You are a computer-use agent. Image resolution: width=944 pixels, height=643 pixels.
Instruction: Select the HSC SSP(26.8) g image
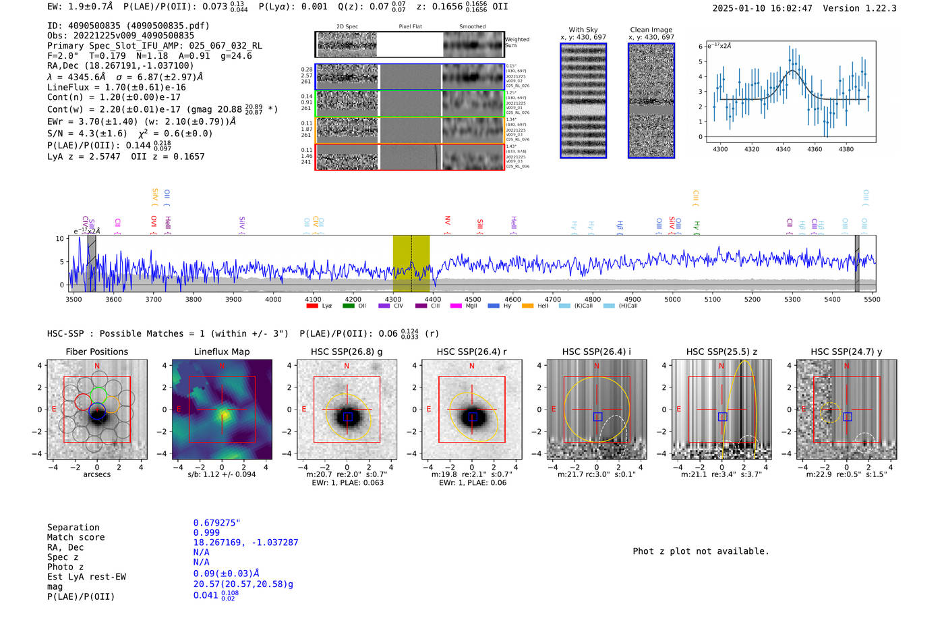coord(347,409)
